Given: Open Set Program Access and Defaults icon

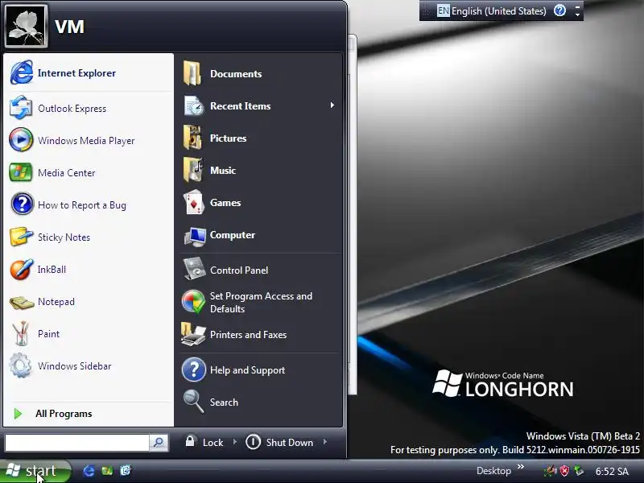Looking at the screenshot, I should [193, 302].
